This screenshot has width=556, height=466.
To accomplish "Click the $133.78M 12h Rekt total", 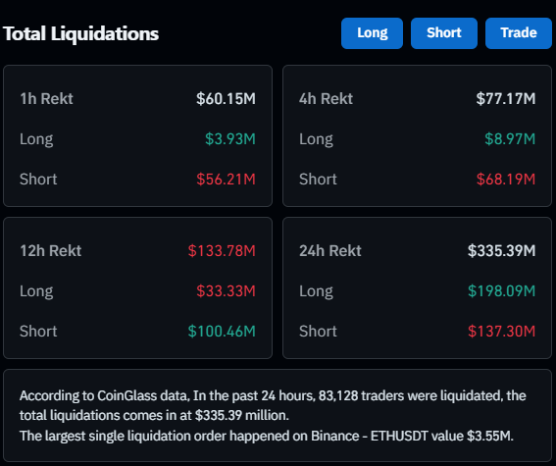I will click(x=222, y=251).
